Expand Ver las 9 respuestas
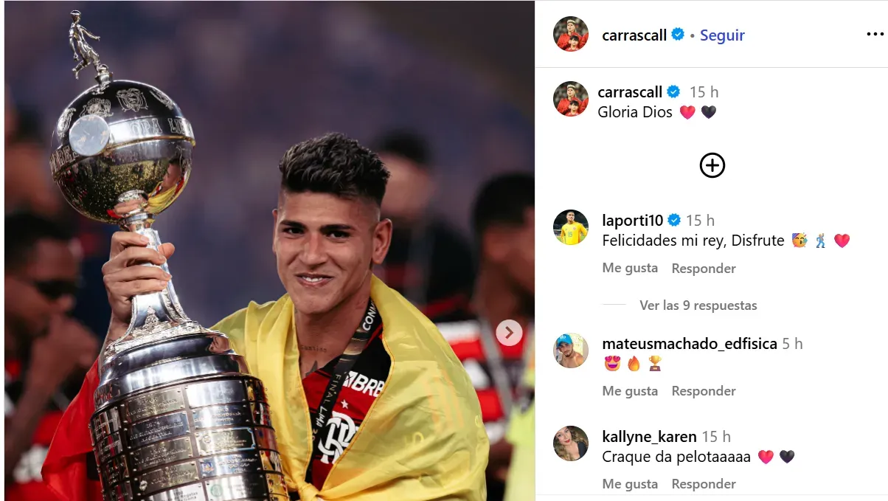 698,305
